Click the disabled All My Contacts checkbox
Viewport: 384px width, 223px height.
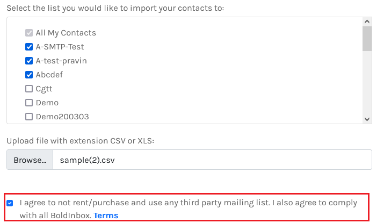pyautogui.click(x=29, y=33)
